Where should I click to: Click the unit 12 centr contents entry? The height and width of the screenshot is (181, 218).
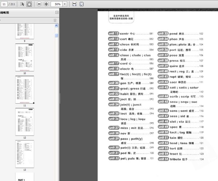[131, 33]
